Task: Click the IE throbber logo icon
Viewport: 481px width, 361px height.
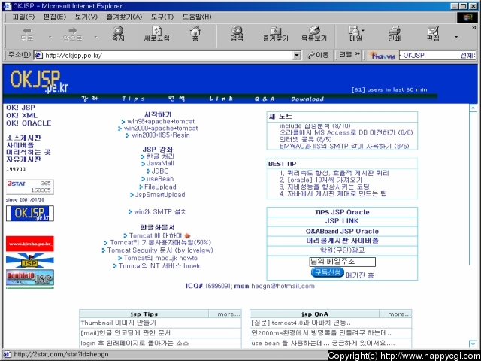Action: click(467, 17)
